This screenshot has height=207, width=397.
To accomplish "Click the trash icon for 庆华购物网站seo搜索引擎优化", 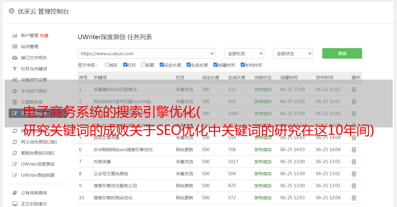I will (354, 150).
